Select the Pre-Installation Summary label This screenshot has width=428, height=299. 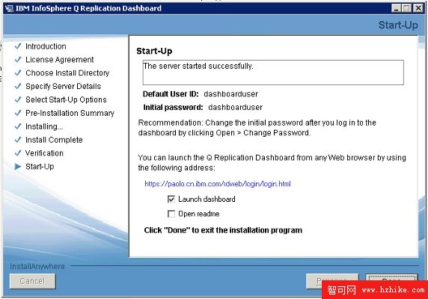pos(70,113)
